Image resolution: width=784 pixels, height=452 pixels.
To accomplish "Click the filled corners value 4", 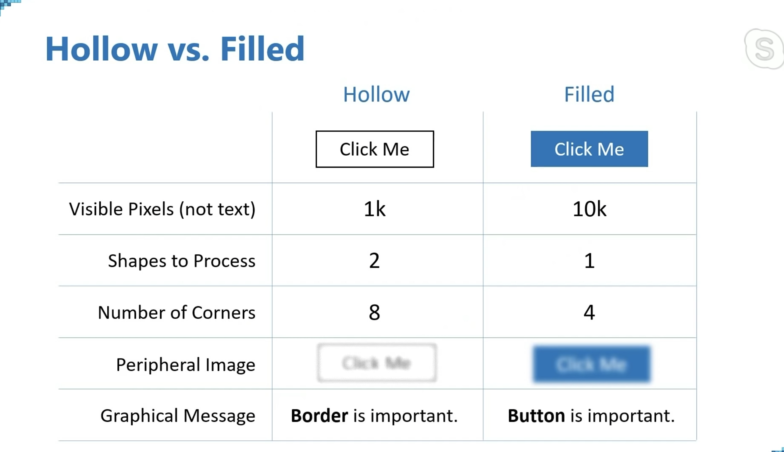I will [x=589, y=312].
